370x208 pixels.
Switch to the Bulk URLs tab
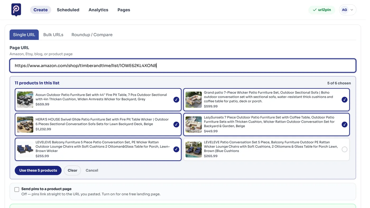tap(53, 35)
